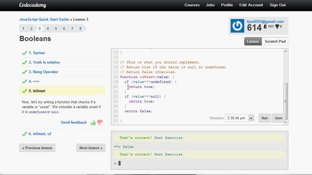
Task: Go to lesson step 6
Action: [x=64, y=29]
